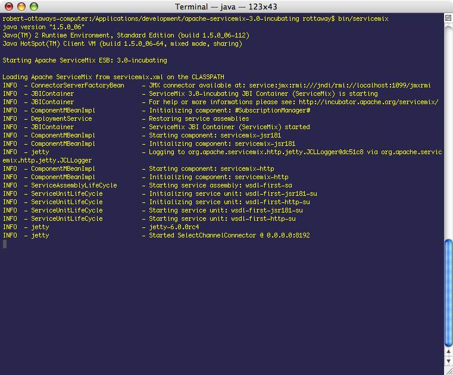The width and height of the screenshot is (453, 375).
Task: Click the JMX service:jmx:rmi connector URL
Action: pyautogui.click(x=339, y=85)
